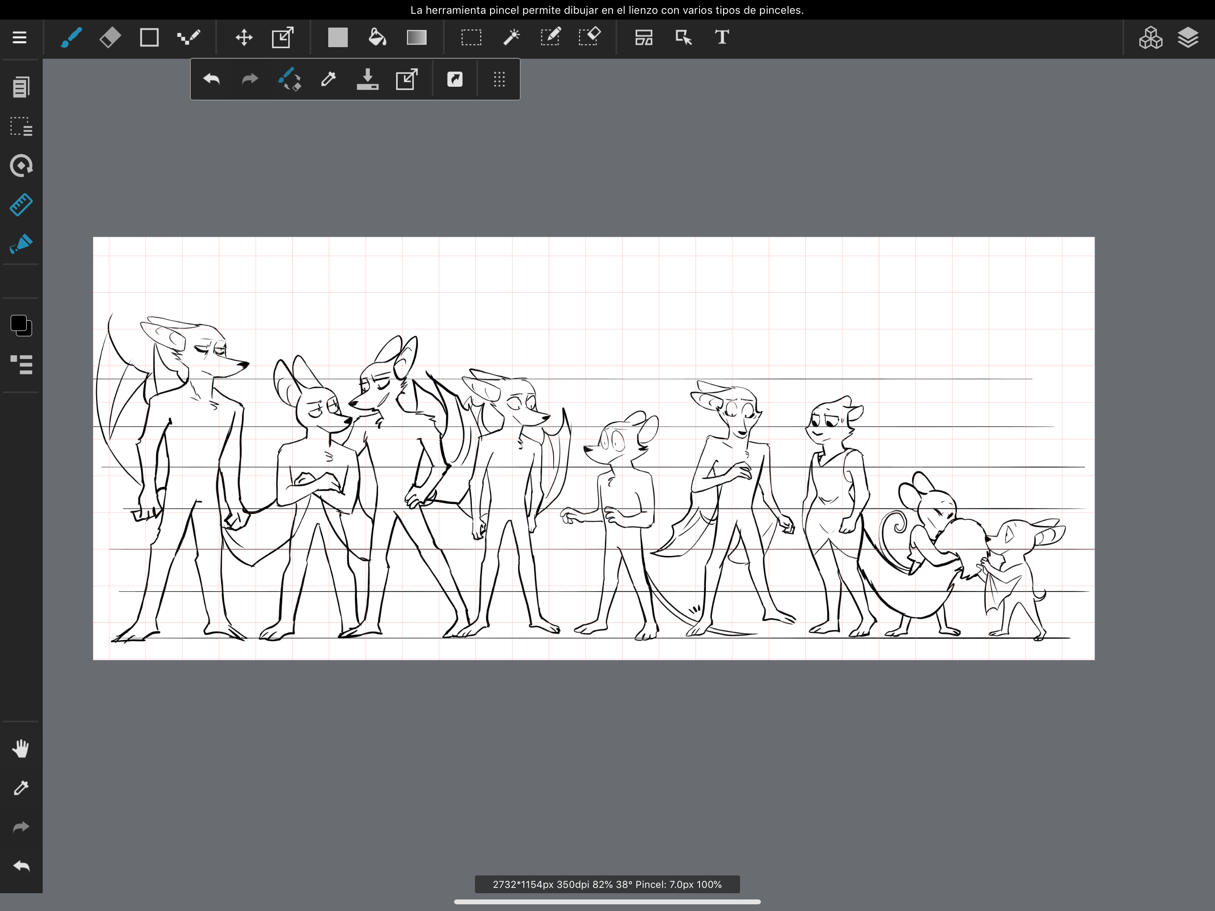Open the hamburger main menu

pos(20,37)
